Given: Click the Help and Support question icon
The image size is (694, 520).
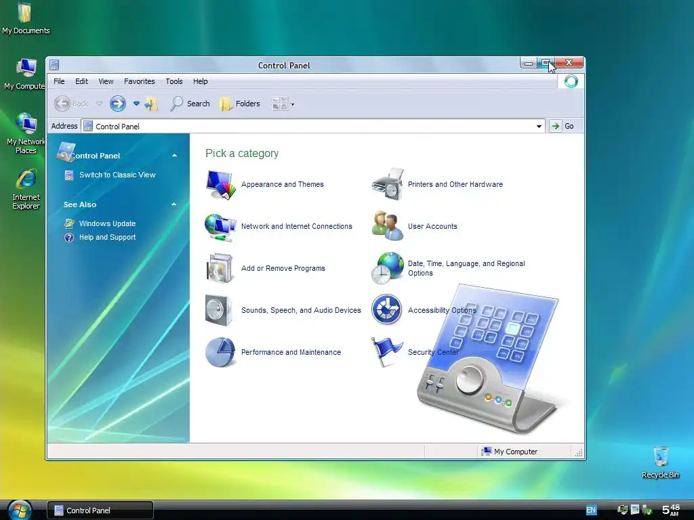Looking at the screenshot, I should (69, 238).
